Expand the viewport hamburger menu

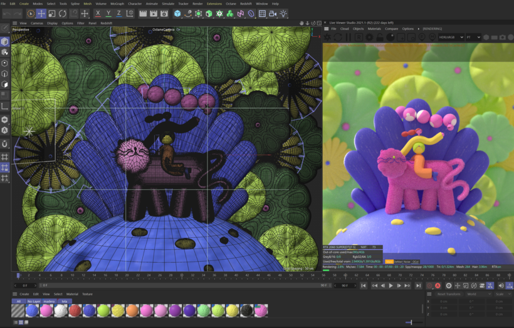(x=15, y=23)
